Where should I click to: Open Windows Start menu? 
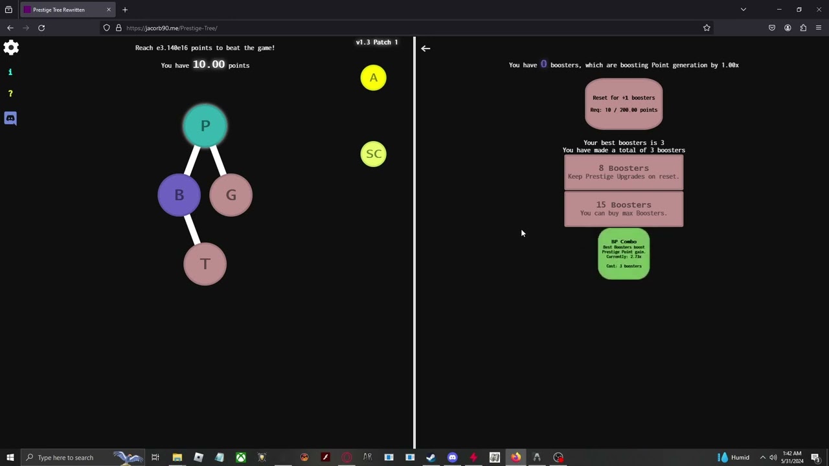10,458
